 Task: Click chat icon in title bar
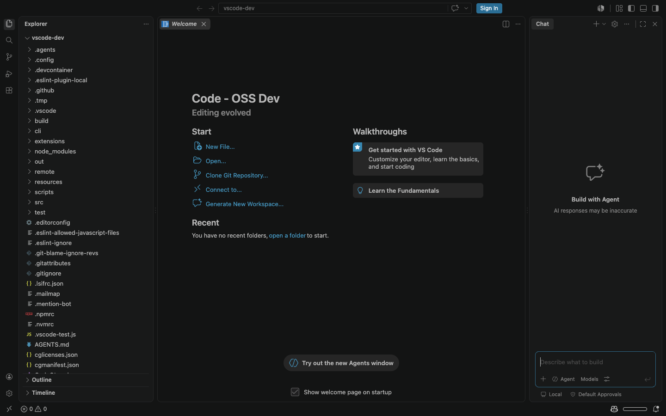point(455,8)
